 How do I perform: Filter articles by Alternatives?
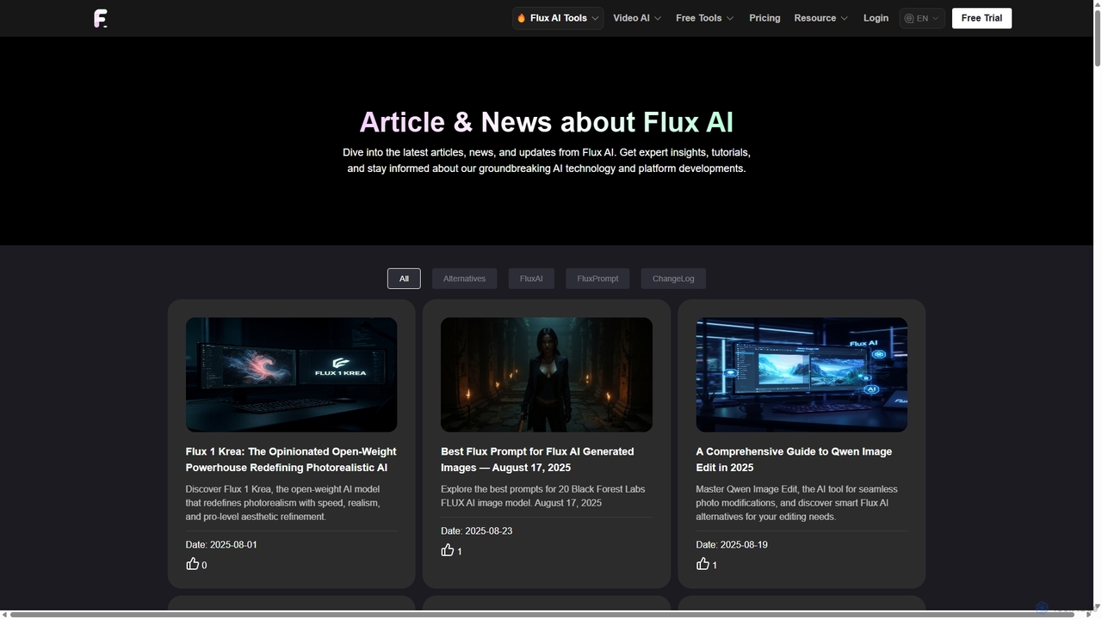pos(464,279)
